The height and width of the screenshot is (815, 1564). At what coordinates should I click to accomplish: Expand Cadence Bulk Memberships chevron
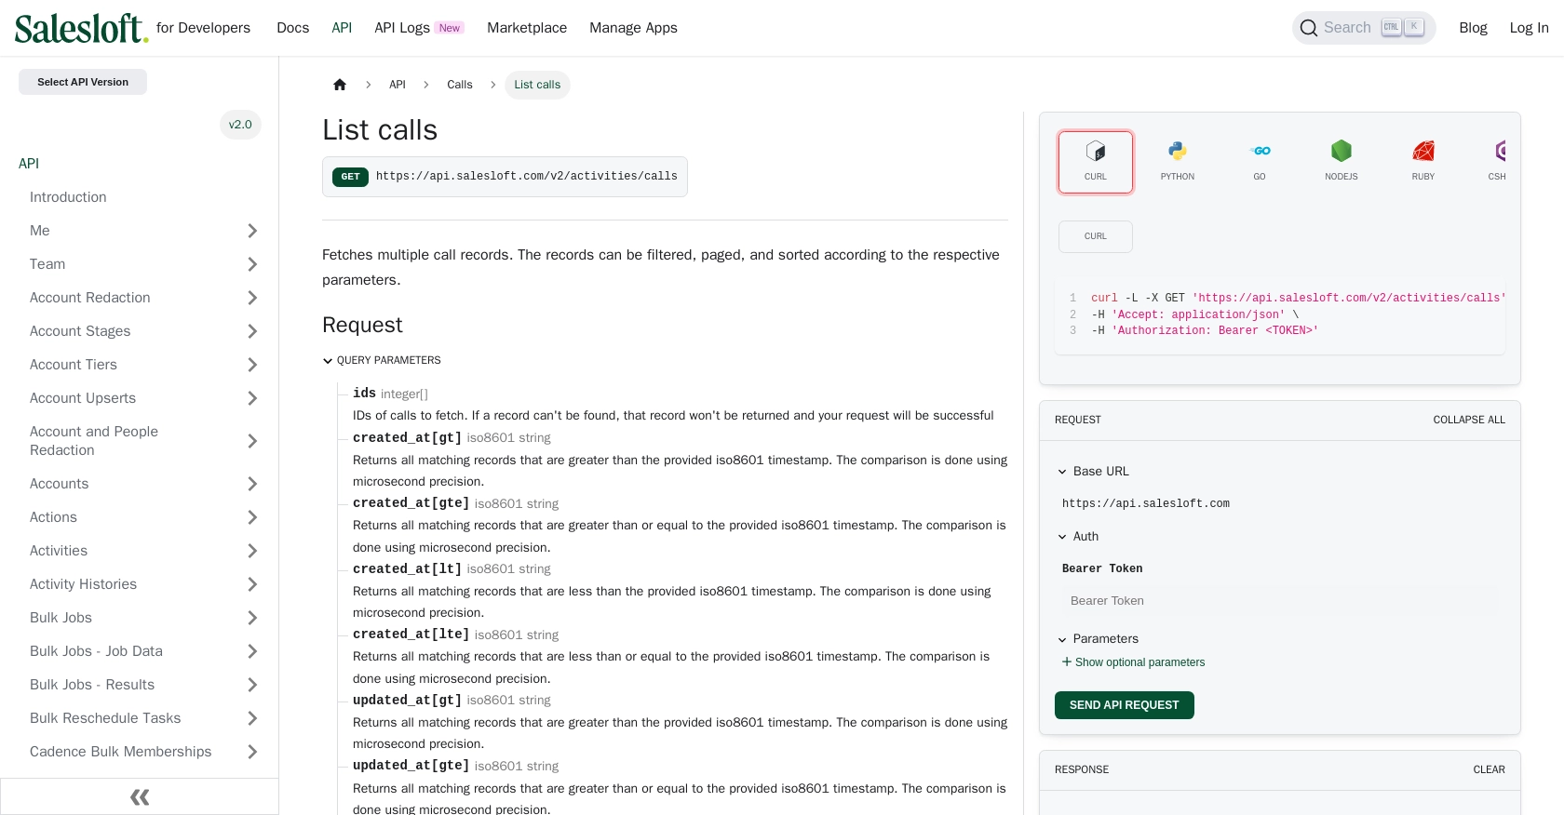click(x=252, y=752)
